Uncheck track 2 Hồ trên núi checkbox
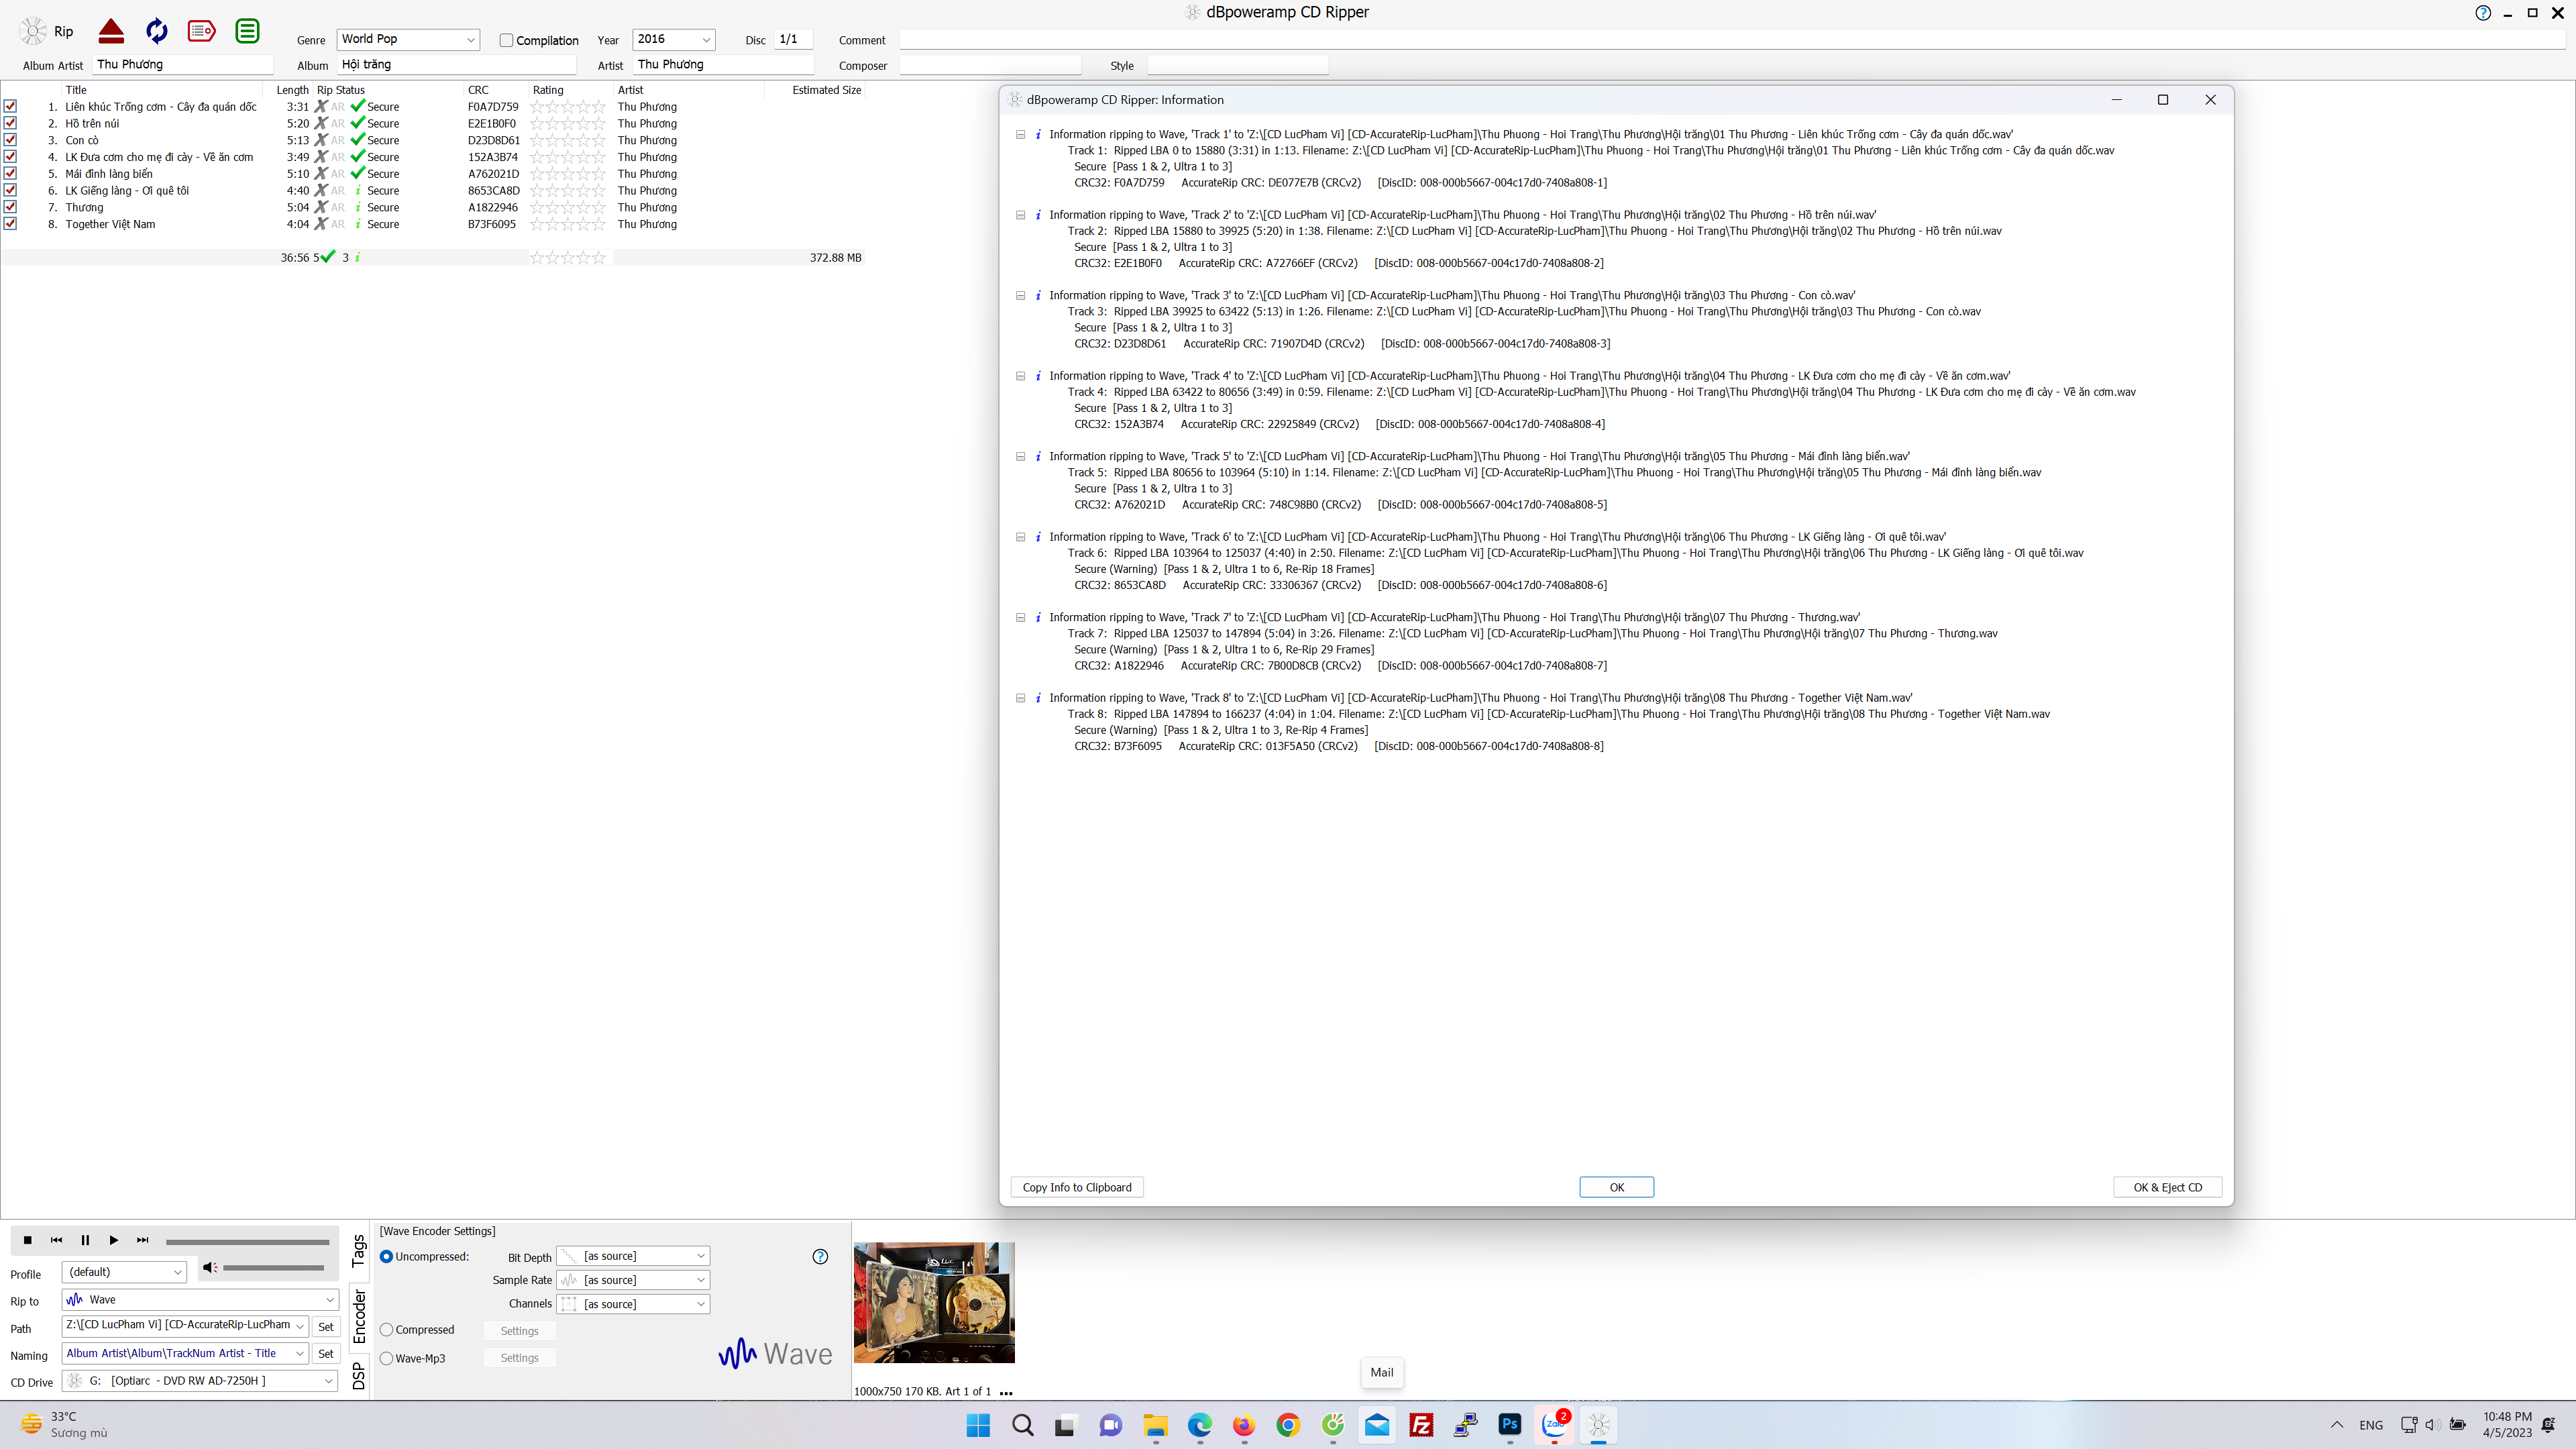Image resolution: width=2576 pixels, height=1449 pixels. pos(10,123)
